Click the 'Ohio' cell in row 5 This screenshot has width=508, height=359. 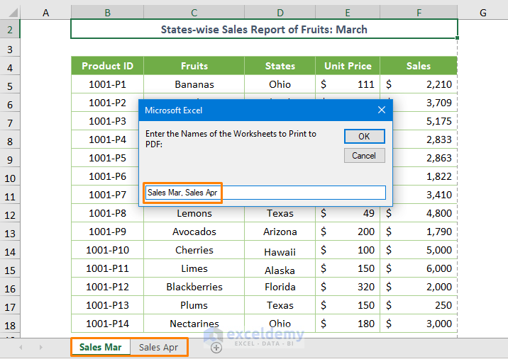280,84
